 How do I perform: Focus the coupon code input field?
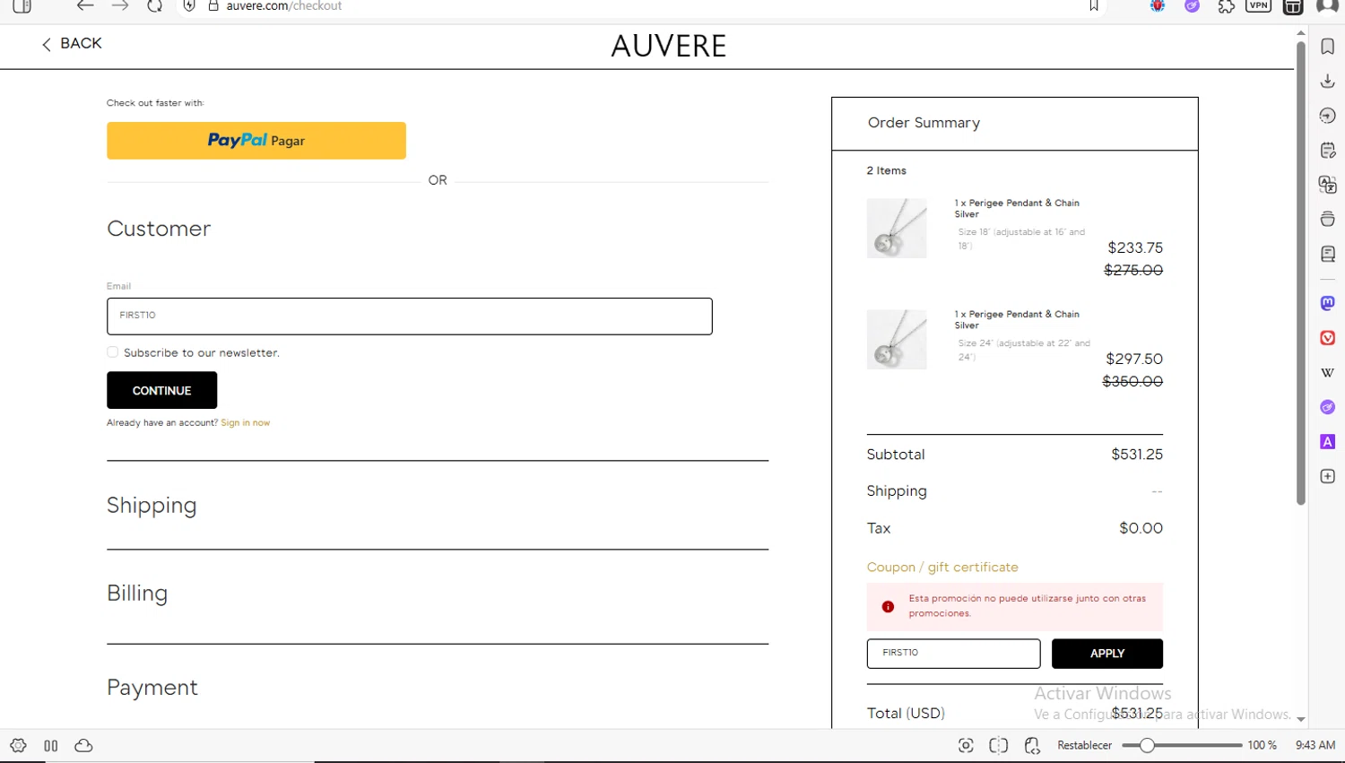pos(953,654)
